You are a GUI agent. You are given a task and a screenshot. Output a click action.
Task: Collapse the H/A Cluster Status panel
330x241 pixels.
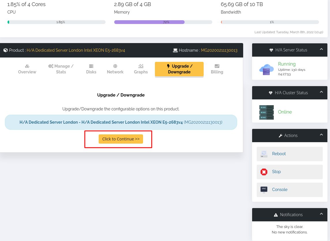point(321,92)
